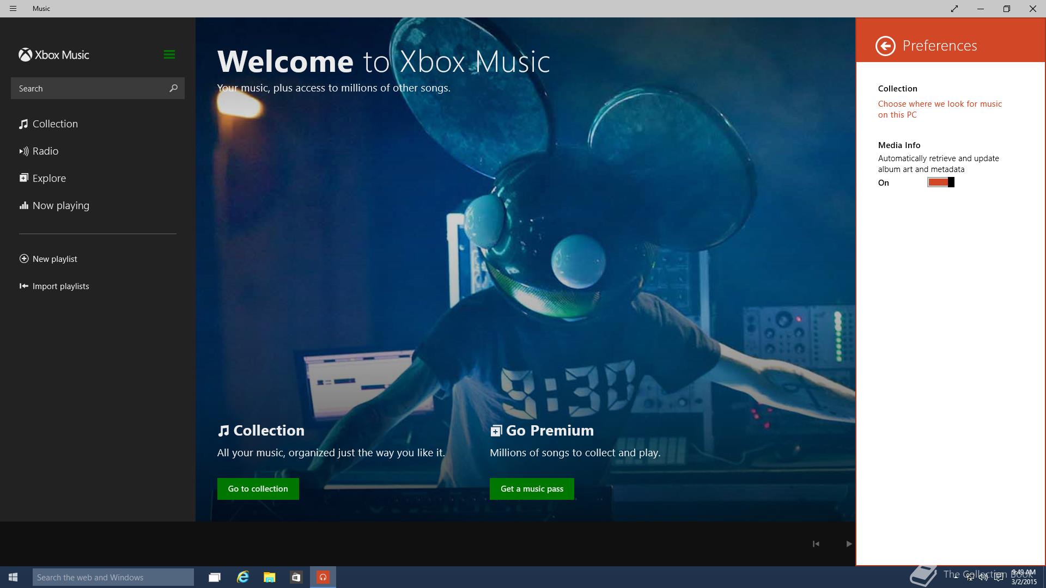Open the Store from the taskbar
This screenshot has height=588, width=1046.
point(296,577)
